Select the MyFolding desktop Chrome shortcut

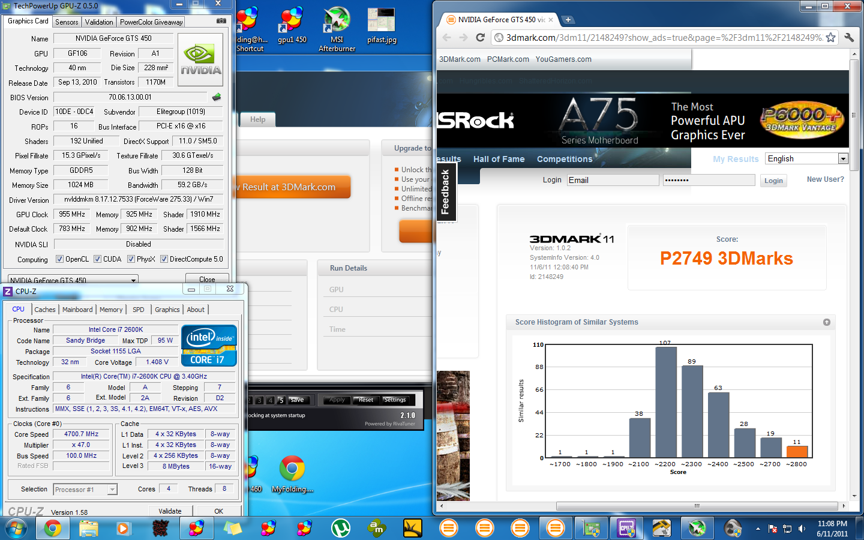point(292,474)
